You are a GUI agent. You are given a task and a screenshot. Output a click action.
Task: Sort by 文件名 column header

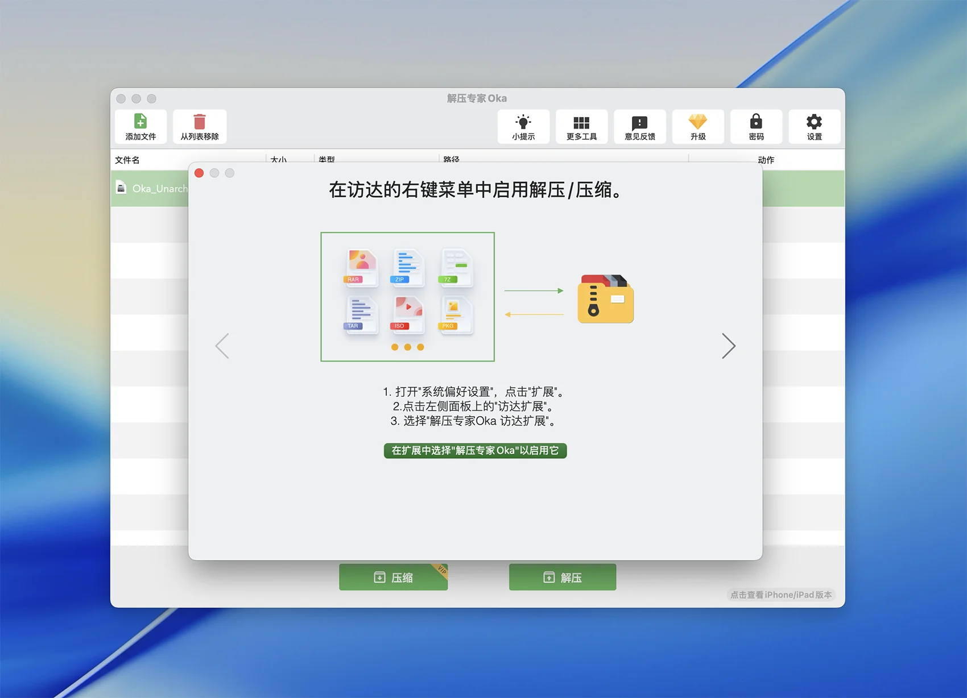(127, 160)
